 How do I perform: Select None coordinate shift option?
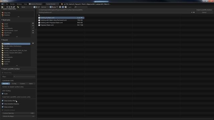click(31, 84)
